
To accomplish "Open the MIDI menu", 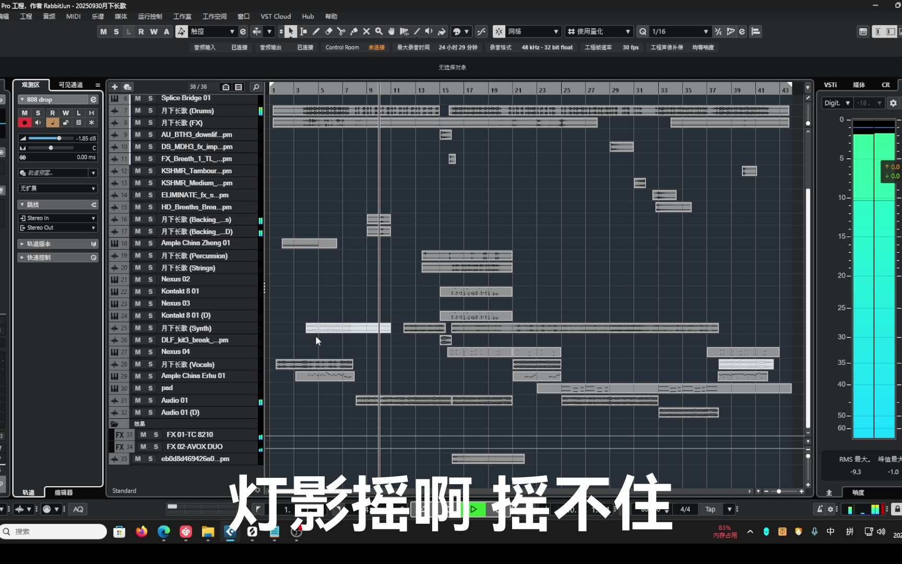I will [73, 16].
